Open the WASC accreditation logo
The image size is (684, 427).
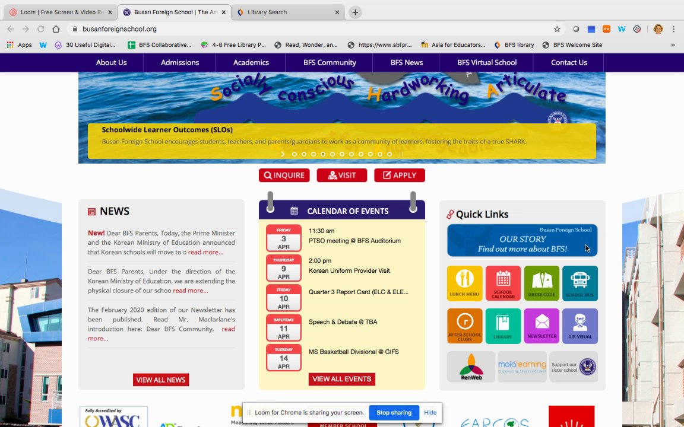113,416
